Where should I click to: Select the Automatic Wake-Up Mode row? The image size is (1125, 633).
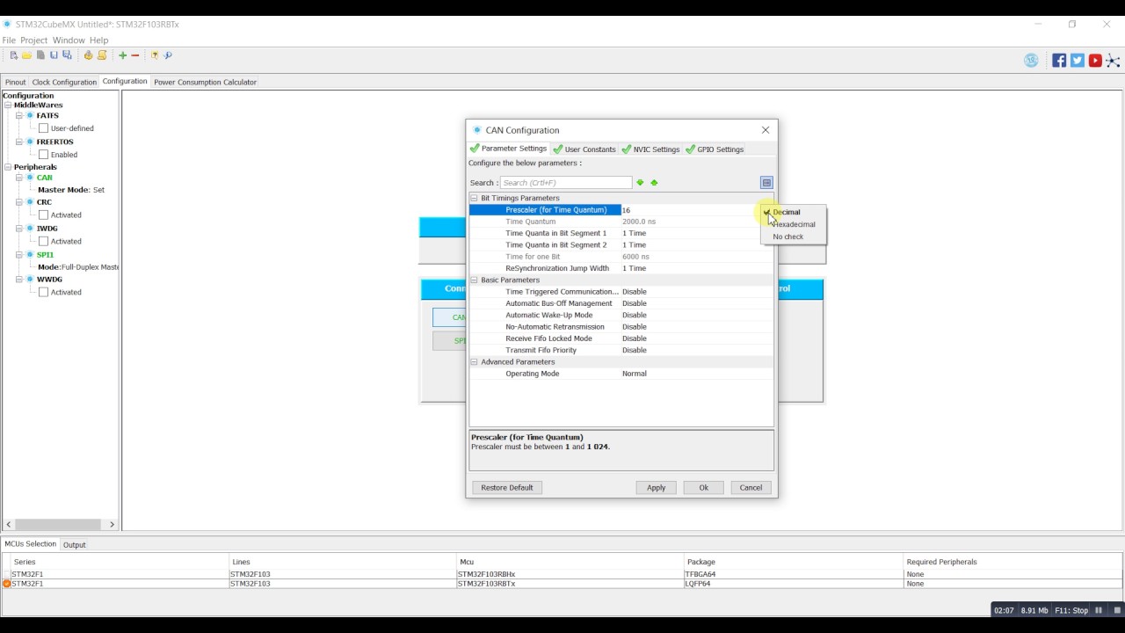point(621,315)
